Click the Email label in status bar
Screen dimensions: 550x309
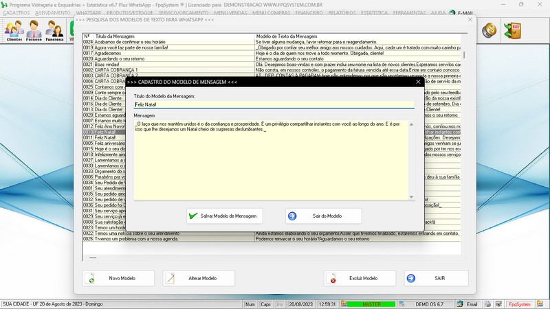tap(472, 304)
